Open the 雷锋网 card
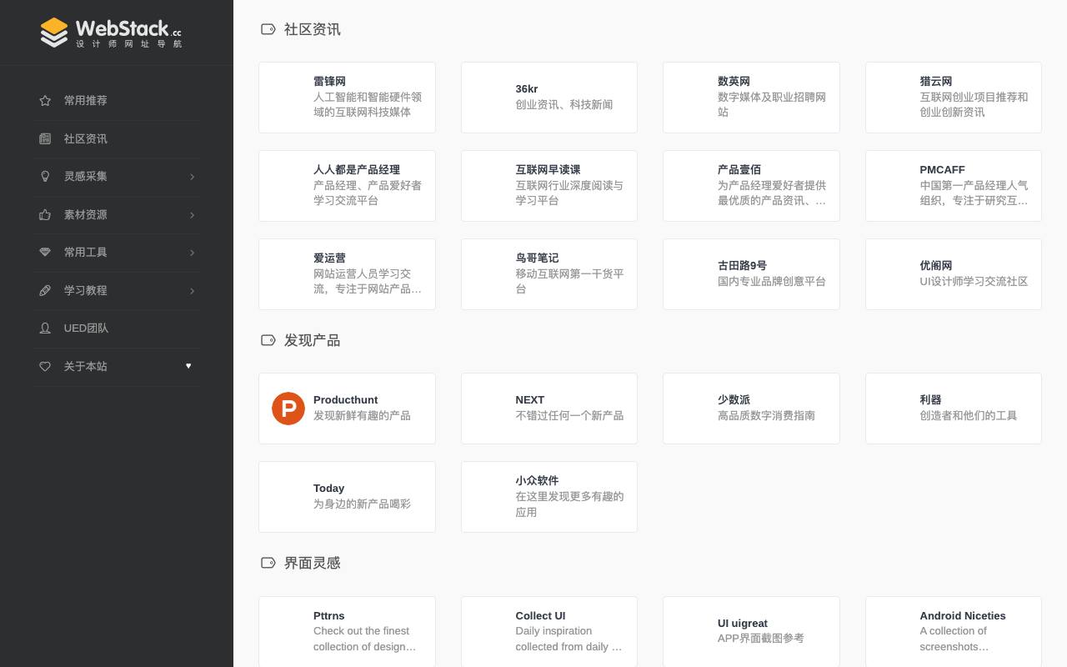Image resolution: width=1067 pixels, height=667 pixels. click(347, 98)
